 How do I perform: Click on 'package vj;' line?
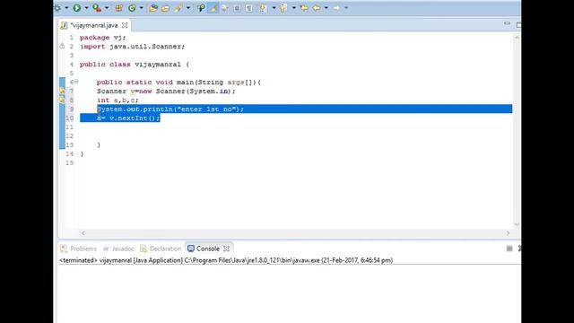click(102, 38)
